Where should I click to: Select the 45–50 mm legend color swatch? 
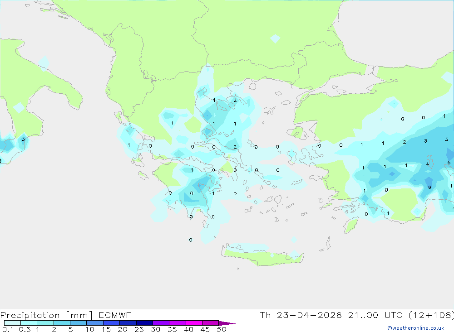(210, 323)
